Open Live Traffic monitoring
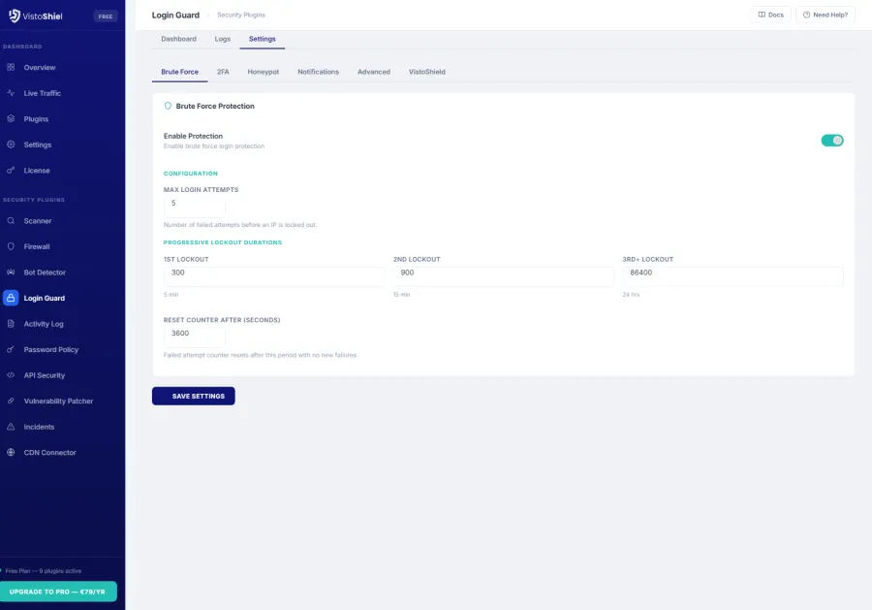Image resolution: width=872 pixels, height=610 pixels. pyautogui.click(x=45, y=93)
